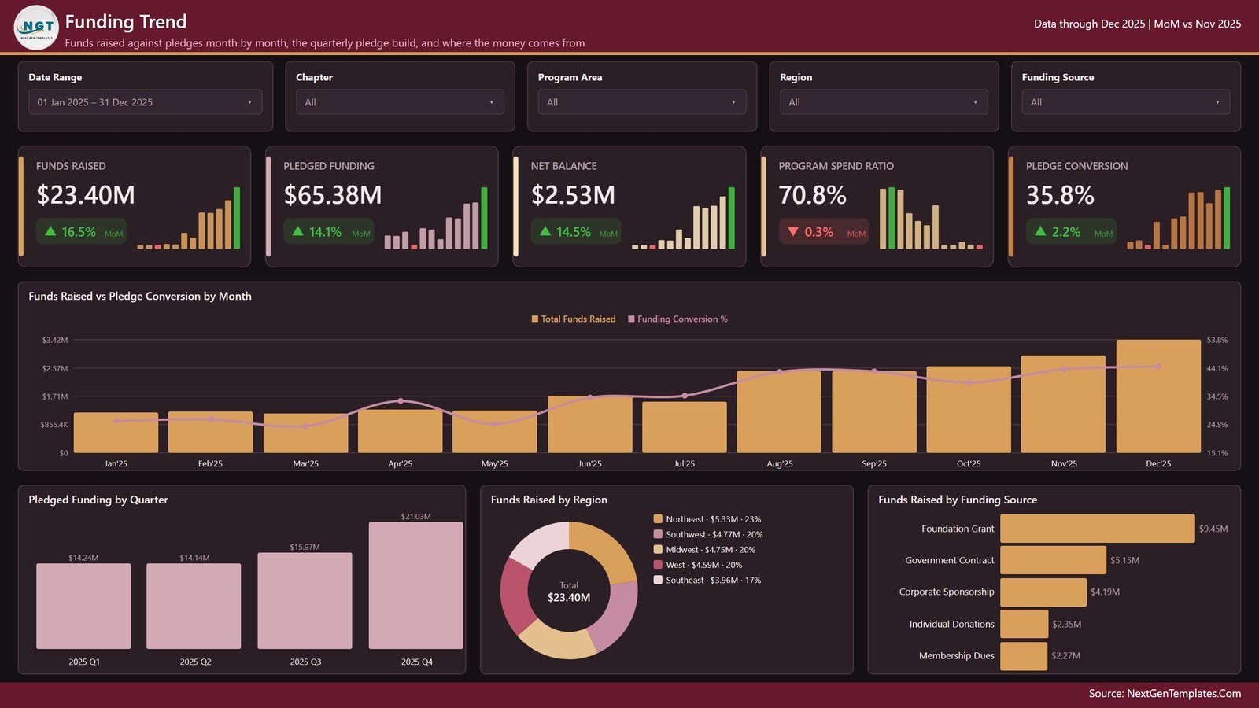Click the Program Spend Ratio down-arrow indicator
This screenshot has height=708, width=1259.
pos(793,231)
